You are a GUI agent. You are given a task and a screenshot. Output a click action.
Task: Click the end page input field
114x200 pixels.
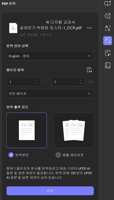click(x=68, y=82)
